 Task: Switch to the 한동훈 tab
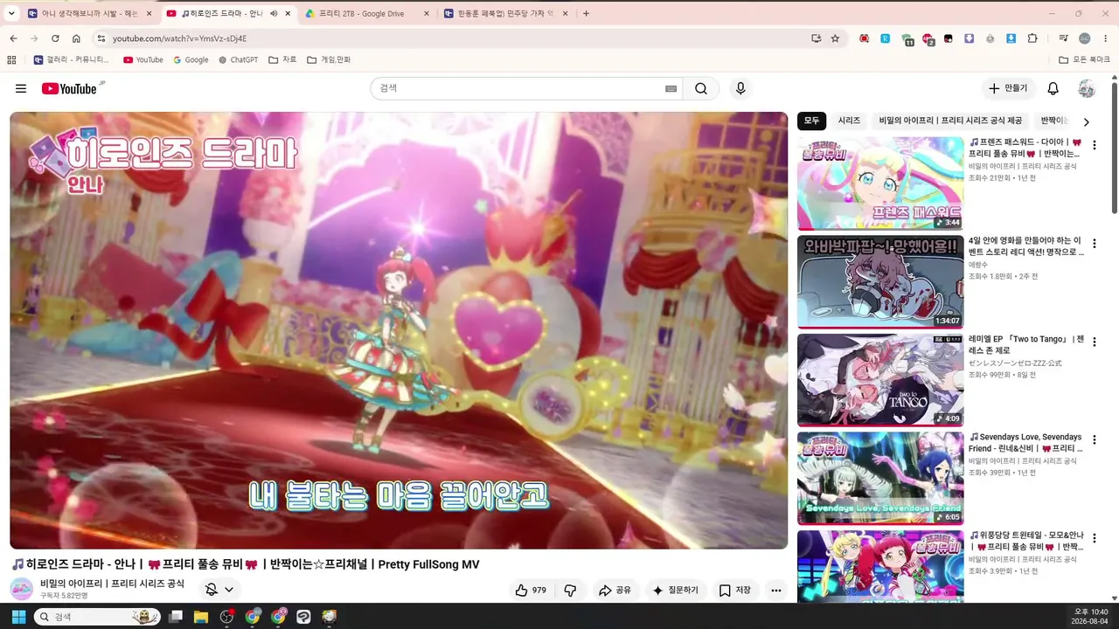pyautogui.click(x=505, y=13)
